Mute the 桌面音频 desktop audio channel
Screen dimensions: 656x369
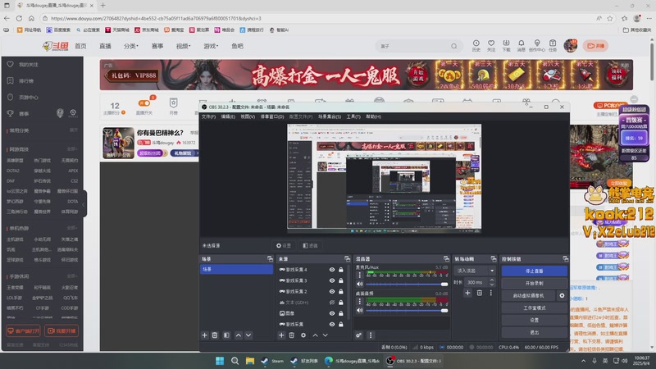pyautogui.click(x=359, y=310)
